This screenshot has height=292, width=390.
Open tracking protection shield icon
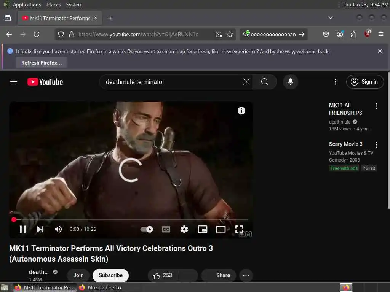coord(61,34)
